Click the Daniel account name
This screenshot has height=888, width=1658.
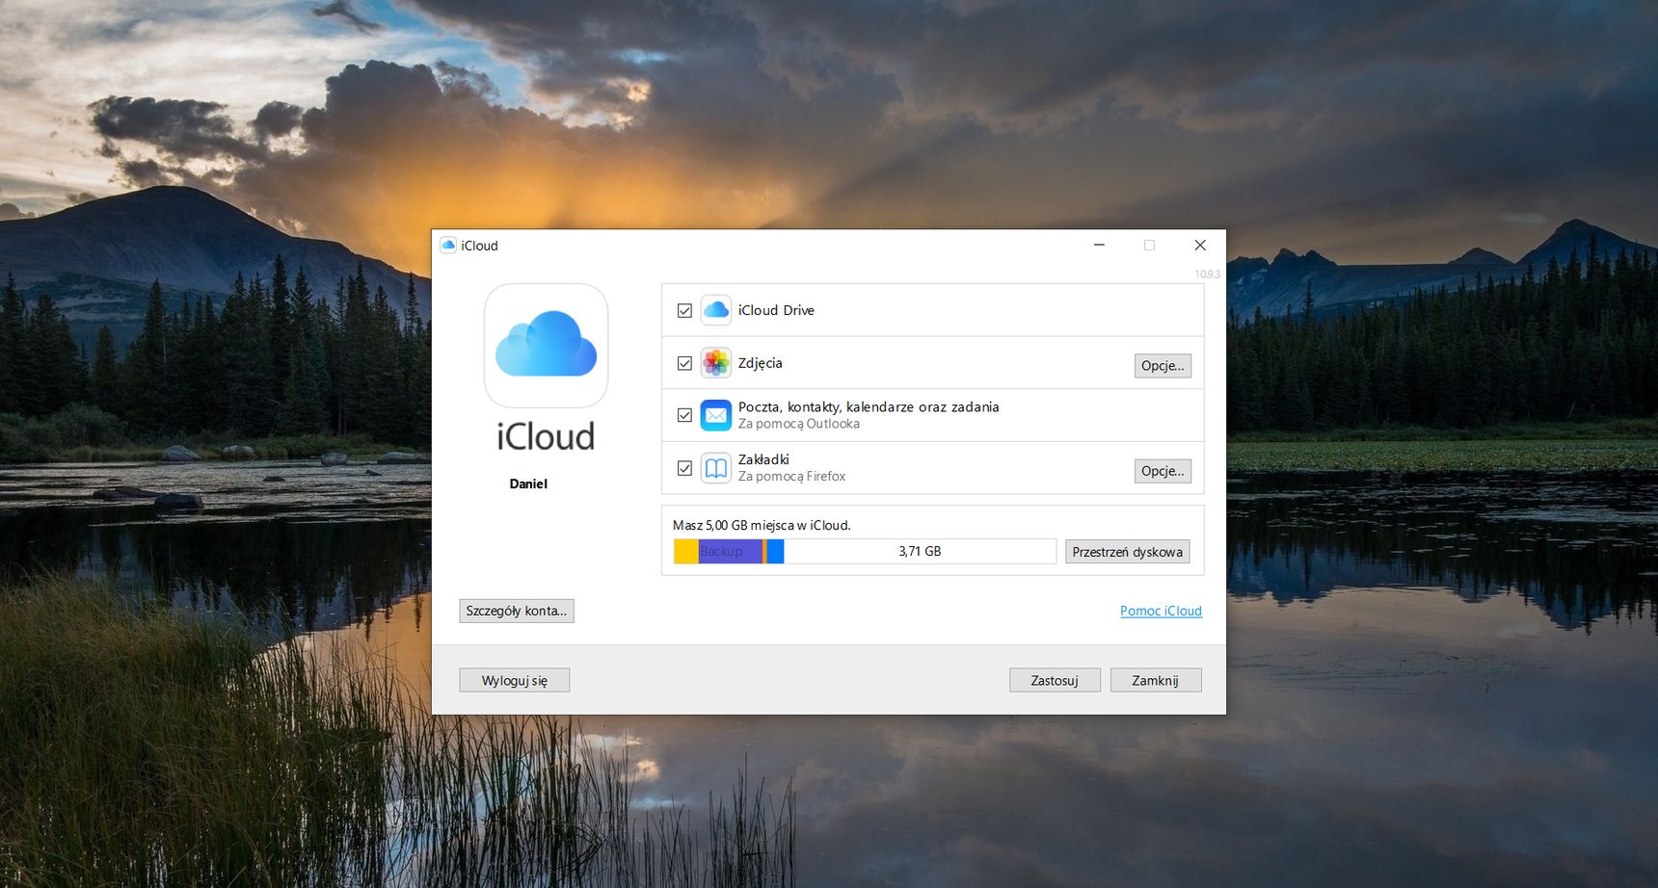tap(528, 483)
